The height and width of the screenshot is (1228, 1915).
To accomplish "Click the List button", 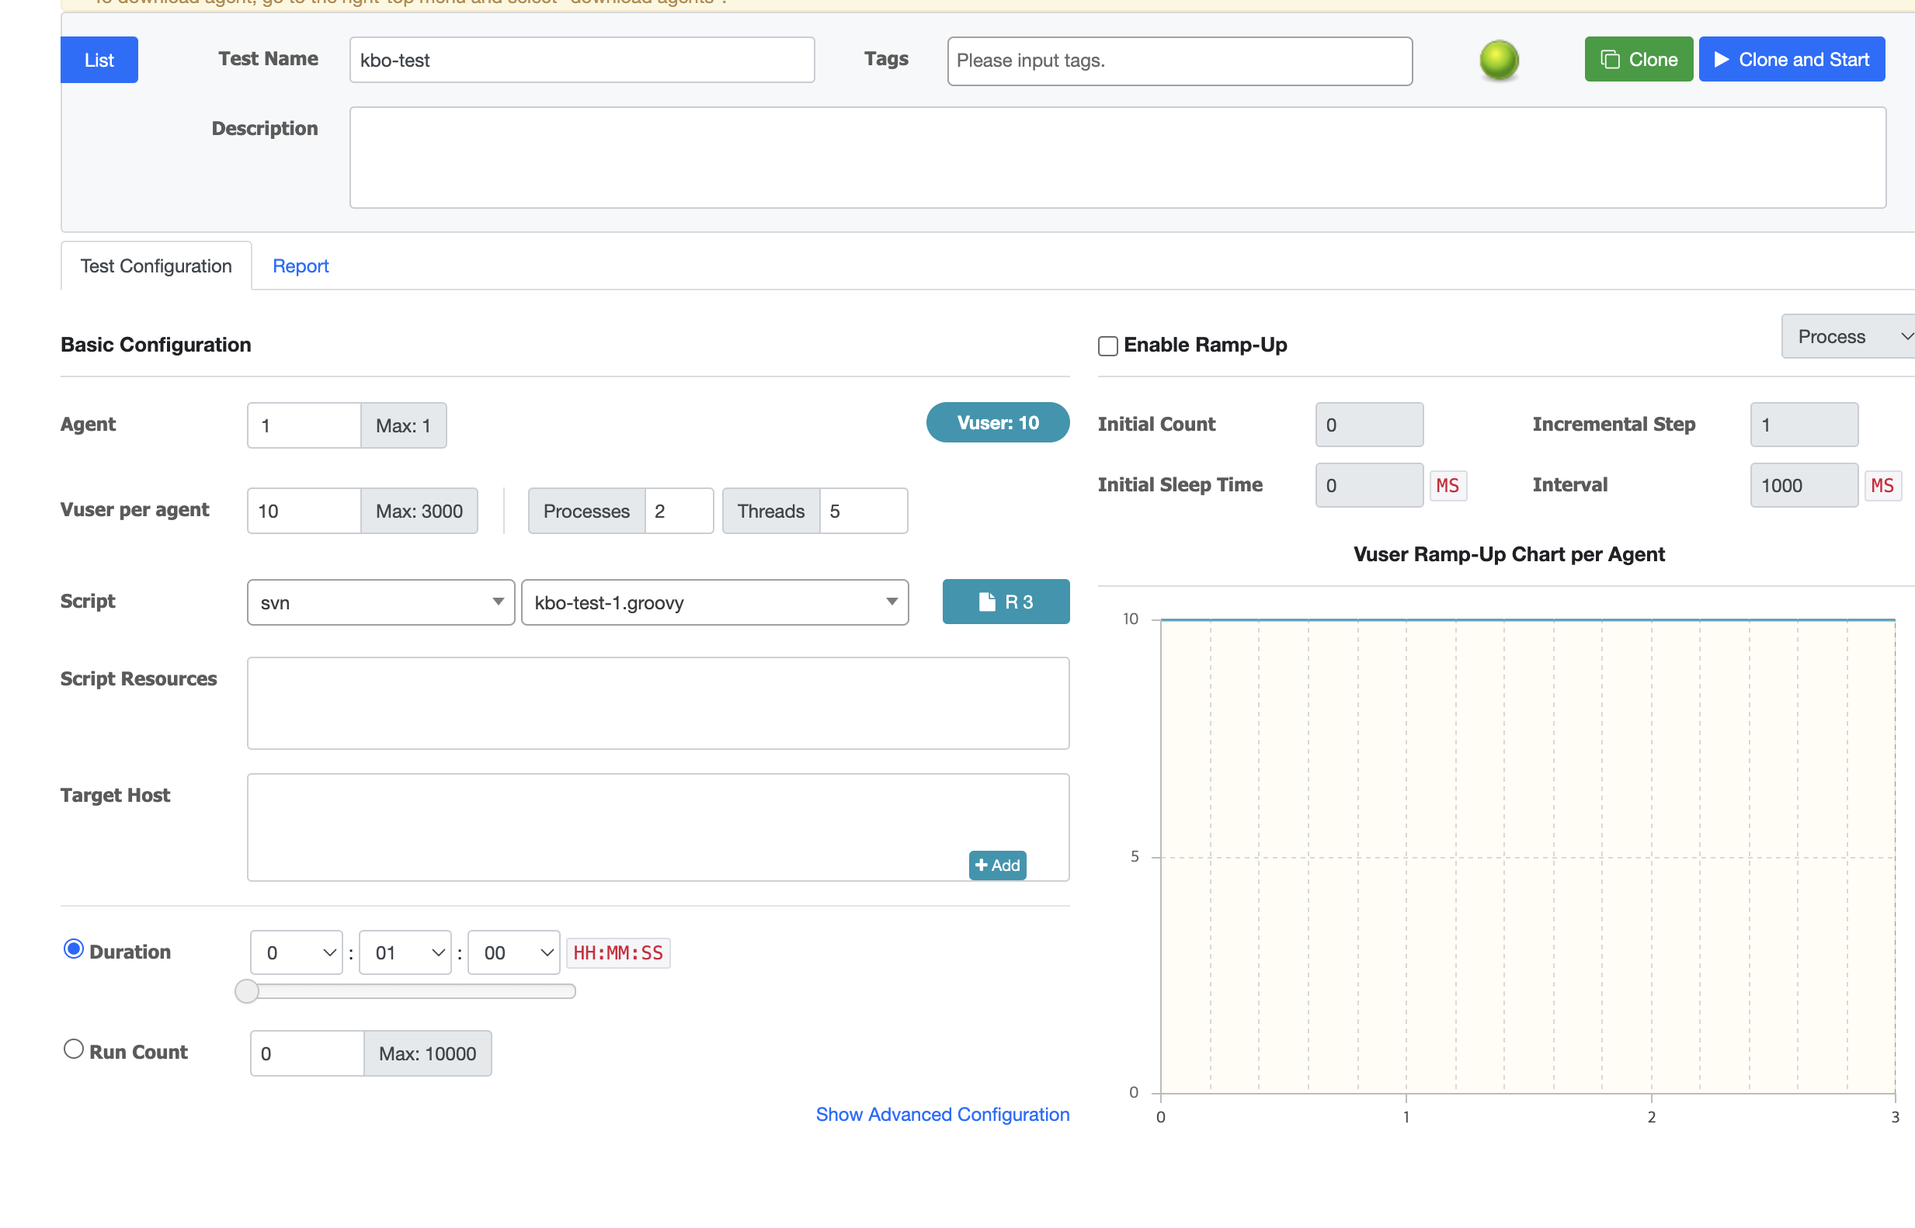I will (x=99, y=61).
